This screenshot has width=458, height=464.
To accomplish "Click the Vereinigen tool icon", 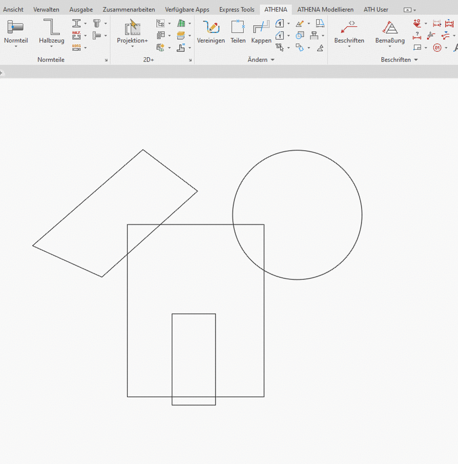I will (x=210, y=27).
